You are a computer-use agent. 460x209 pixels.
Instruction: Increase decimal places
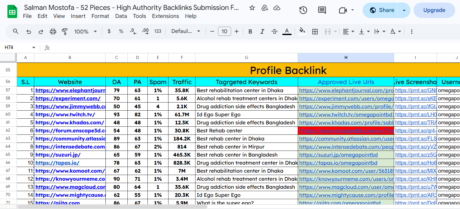tap(145, 31)
